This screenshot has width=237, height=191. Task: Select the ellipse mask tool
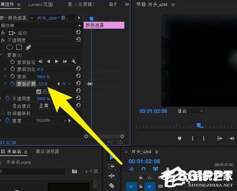(9, 47)
